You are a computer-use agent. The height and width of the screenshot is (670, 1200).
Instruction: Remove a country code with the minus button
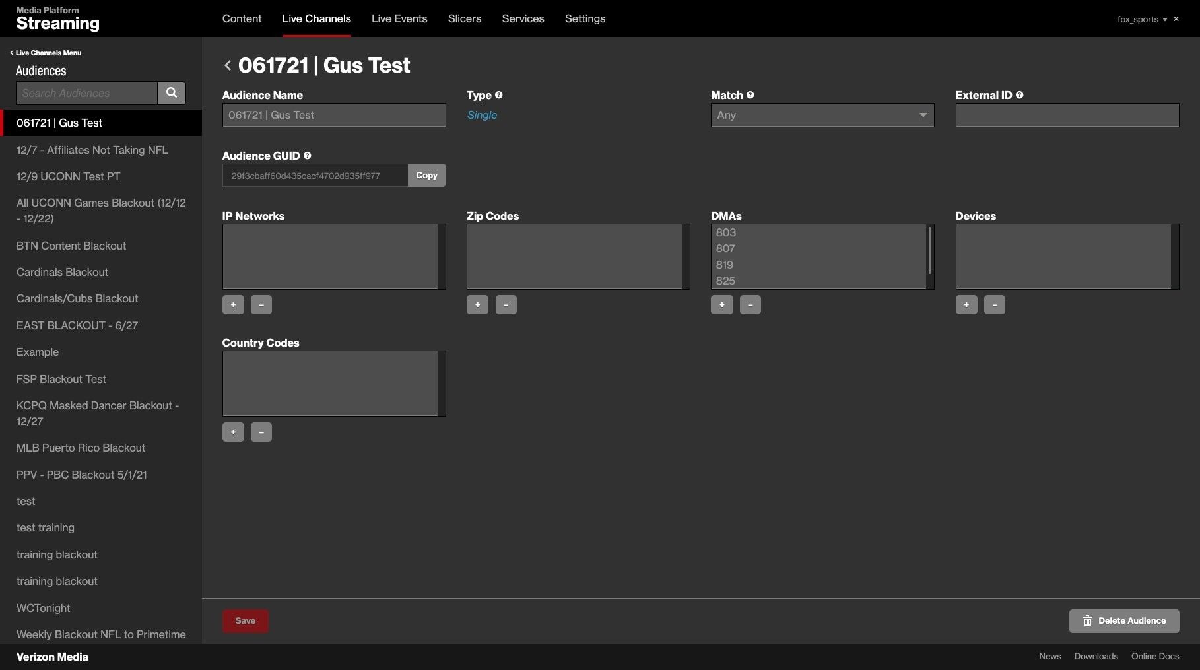[261, 432]
